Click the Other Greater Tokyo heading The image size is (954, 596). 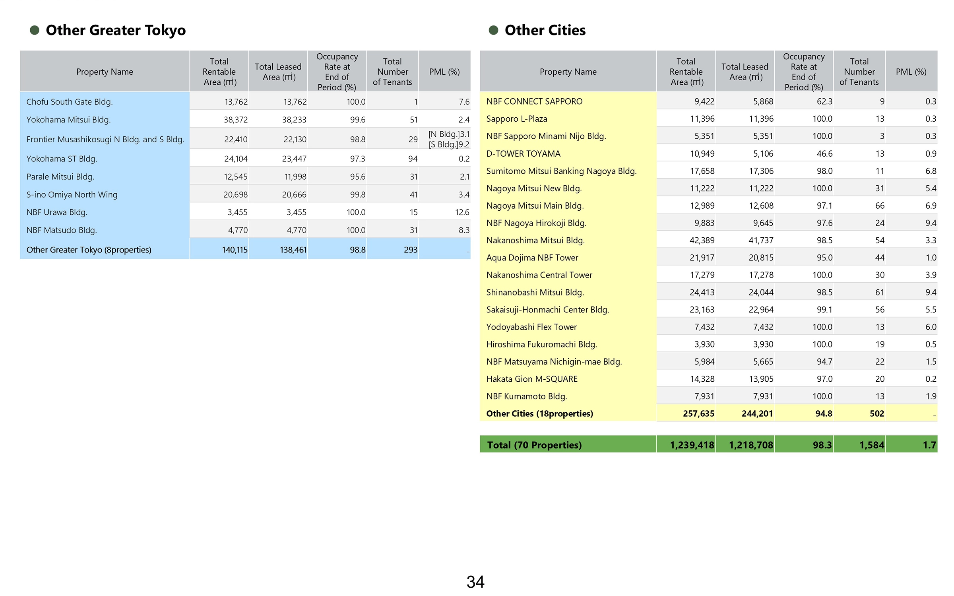[x=116, y=30]
